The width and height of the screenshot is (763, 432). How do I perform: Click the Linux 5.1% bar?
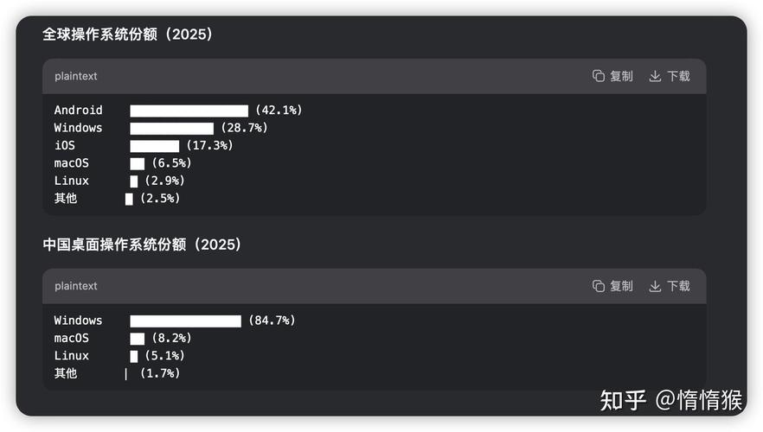[134, 356]
